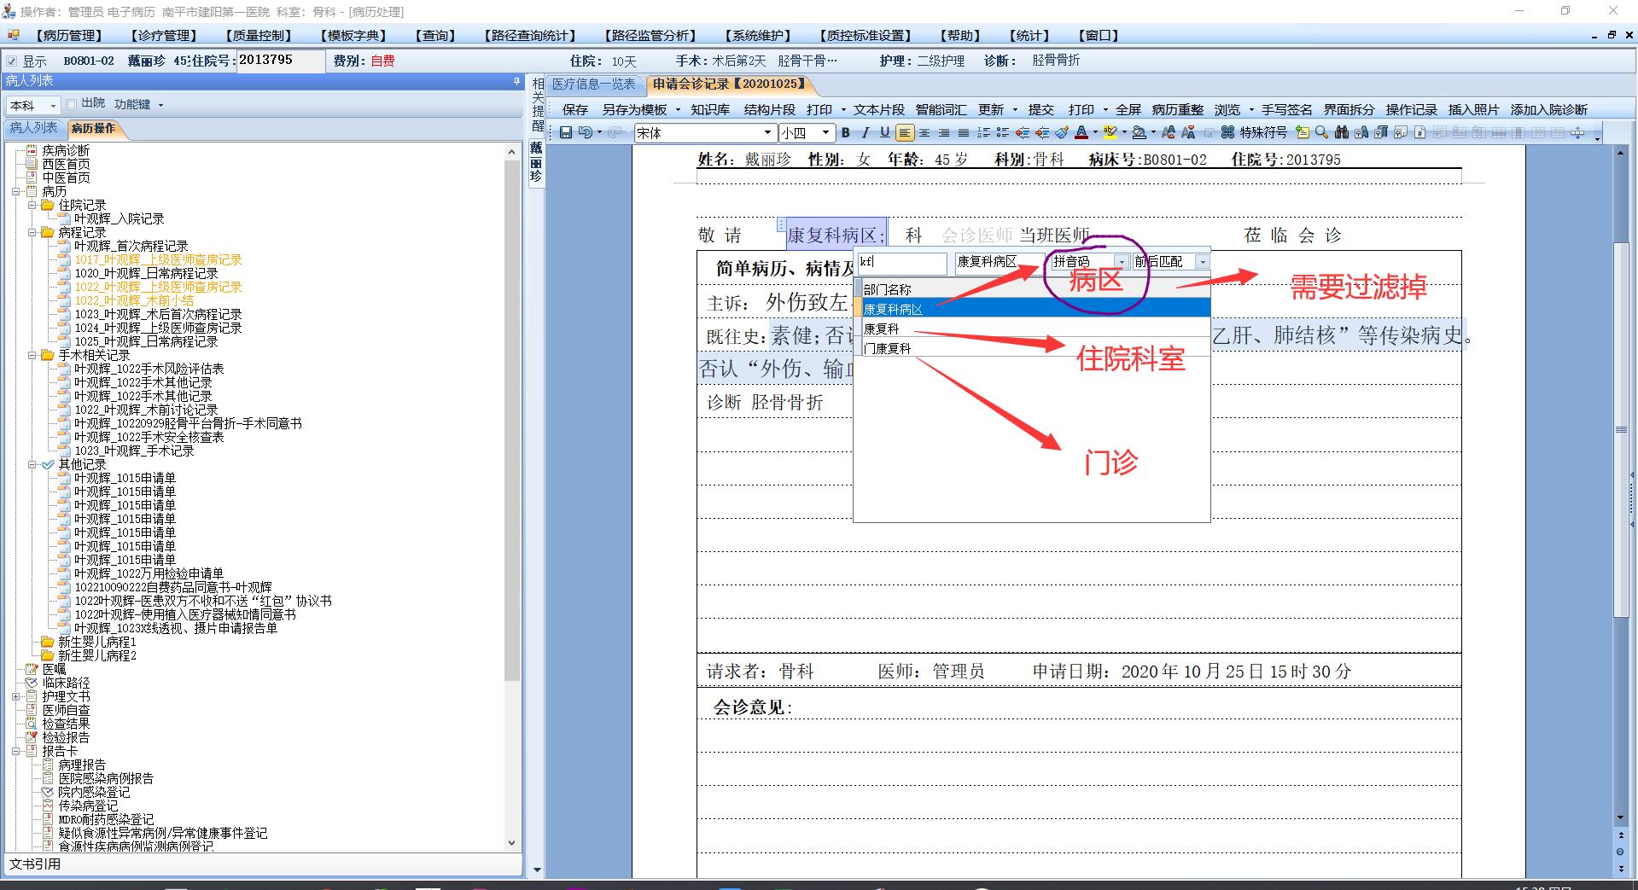Screen dimensions: 1638x890
Task: Click the 手写签名 button
Action: [1287, 109]
